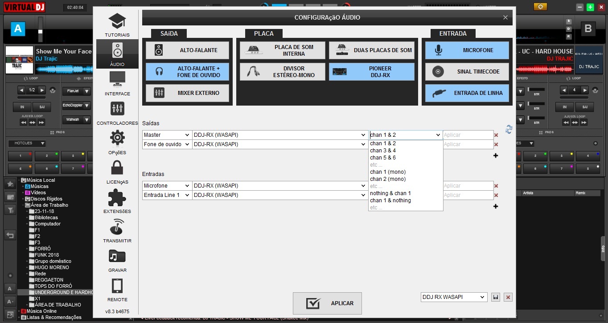
Task: Open the Entrada Line 1 type dropdown
Action: 167,195
